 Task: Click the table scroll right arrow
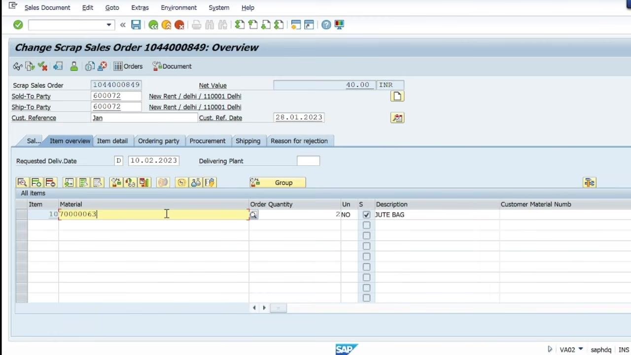[264, 308]
